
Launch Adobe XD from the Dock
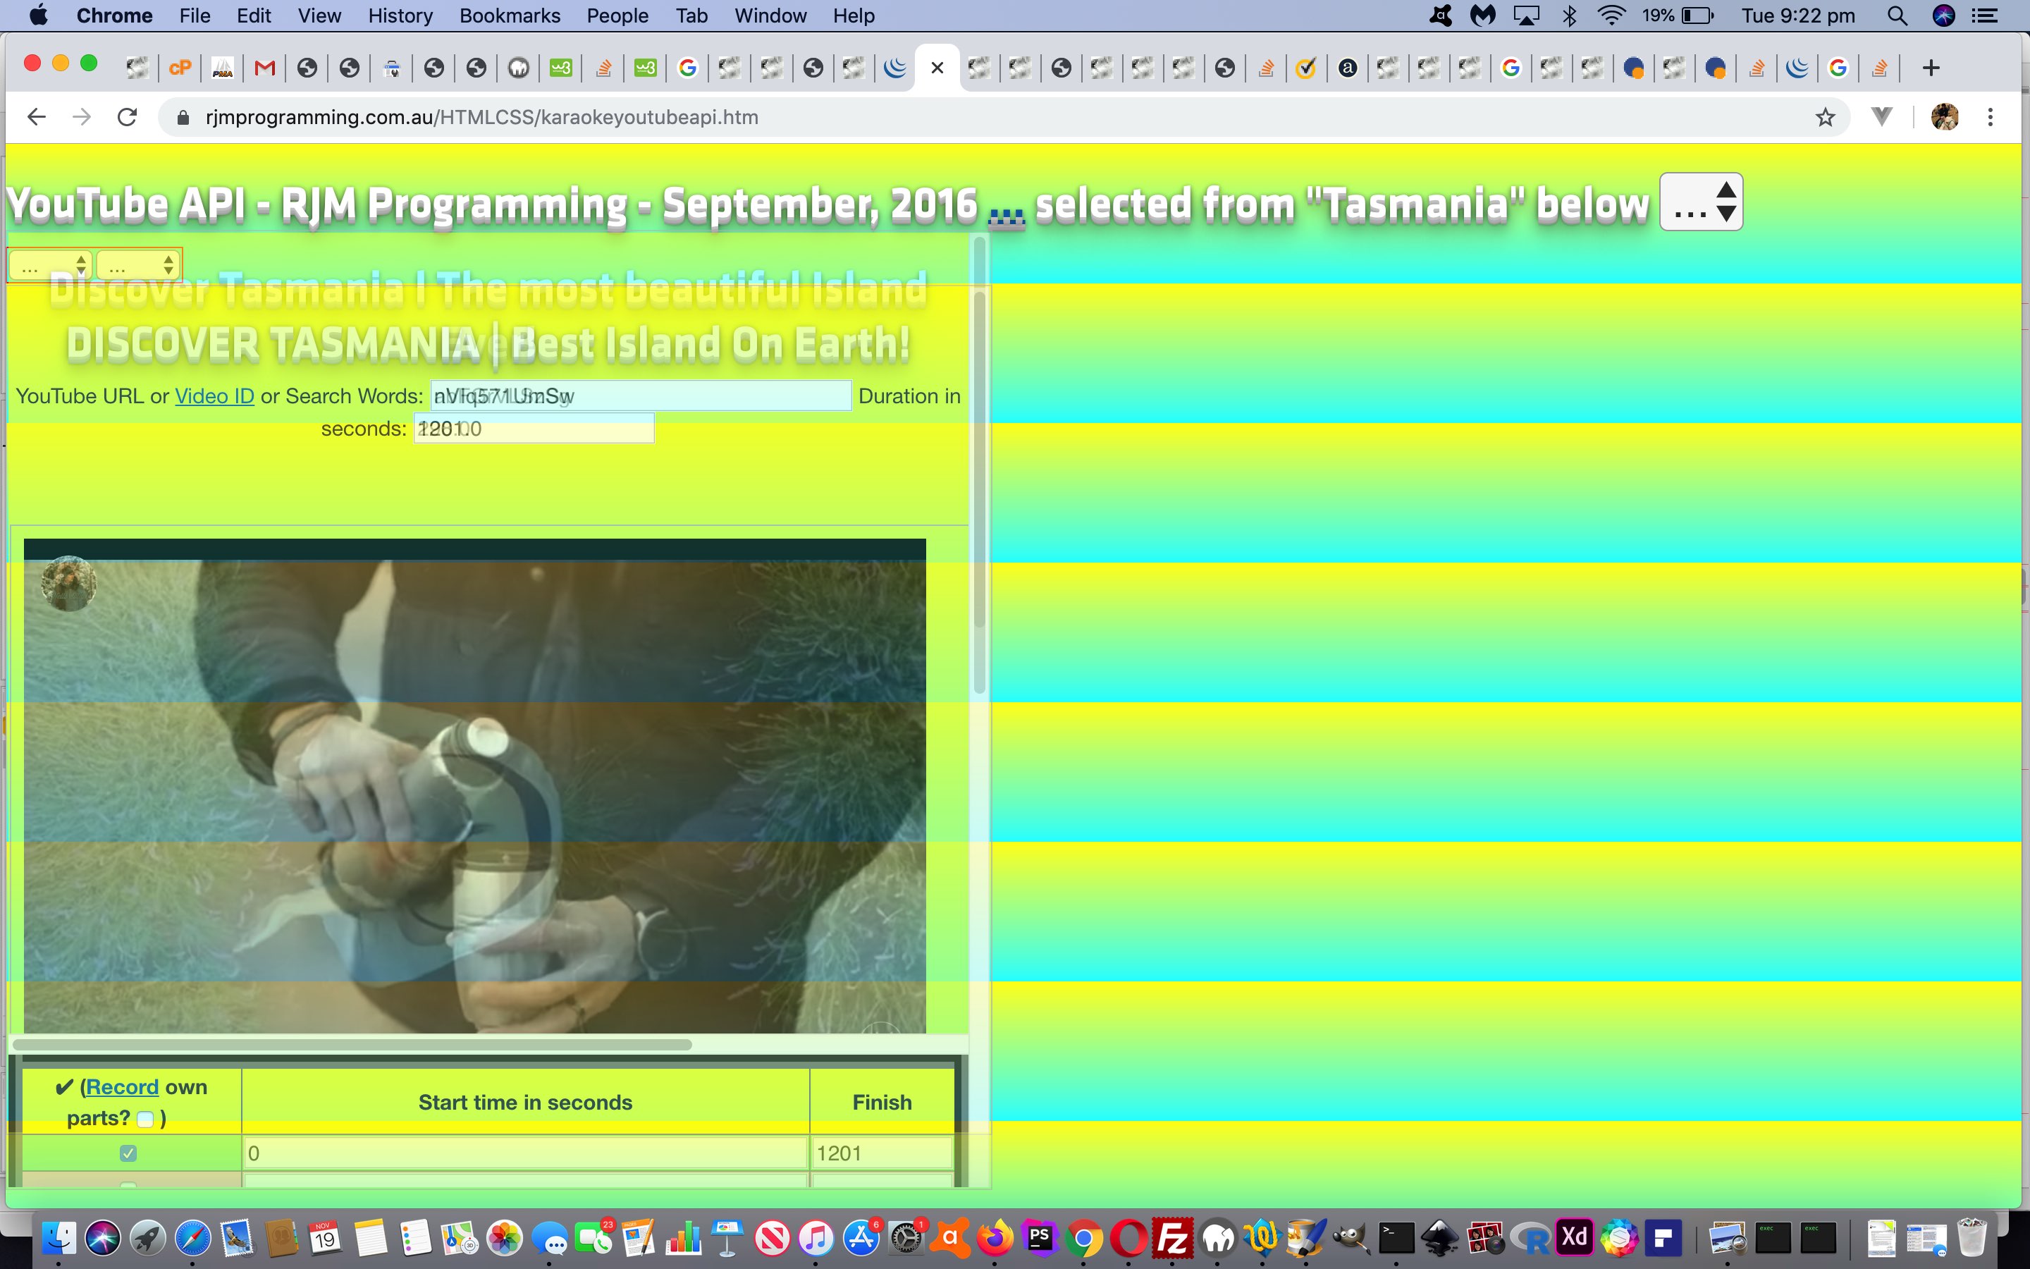(1574, 1237)
